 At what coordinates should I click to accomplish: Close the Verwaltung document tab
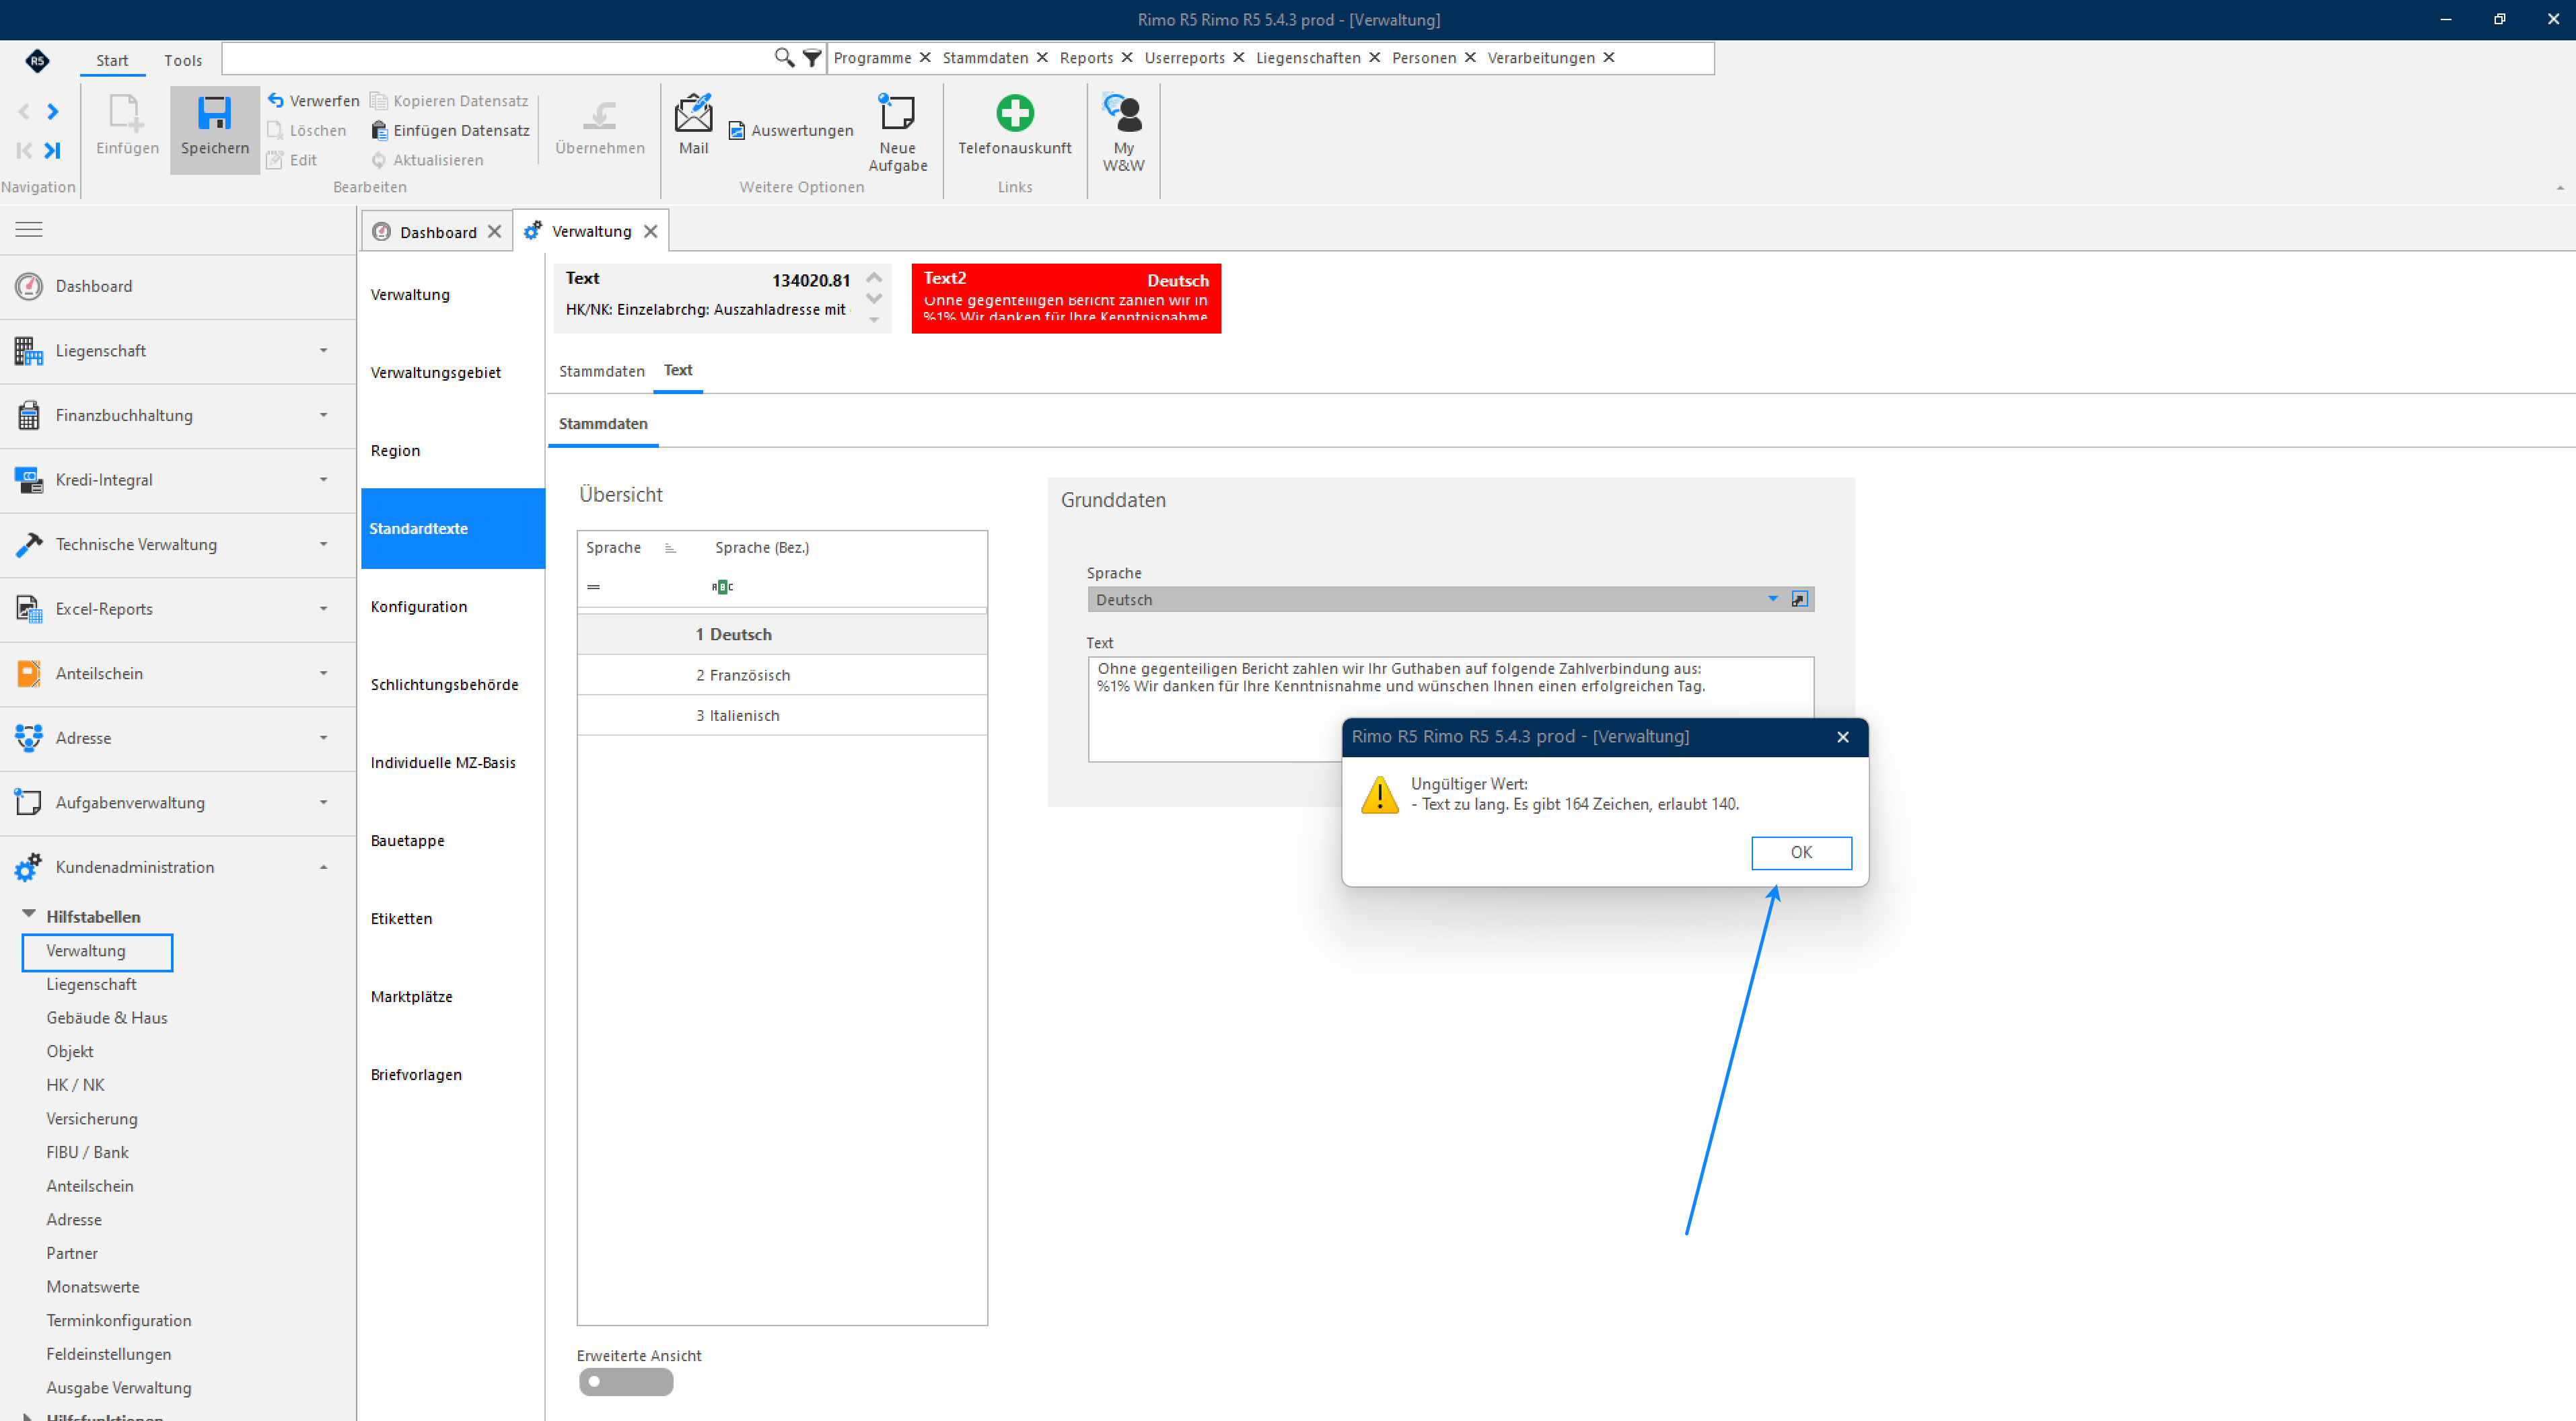coord(651,232)
